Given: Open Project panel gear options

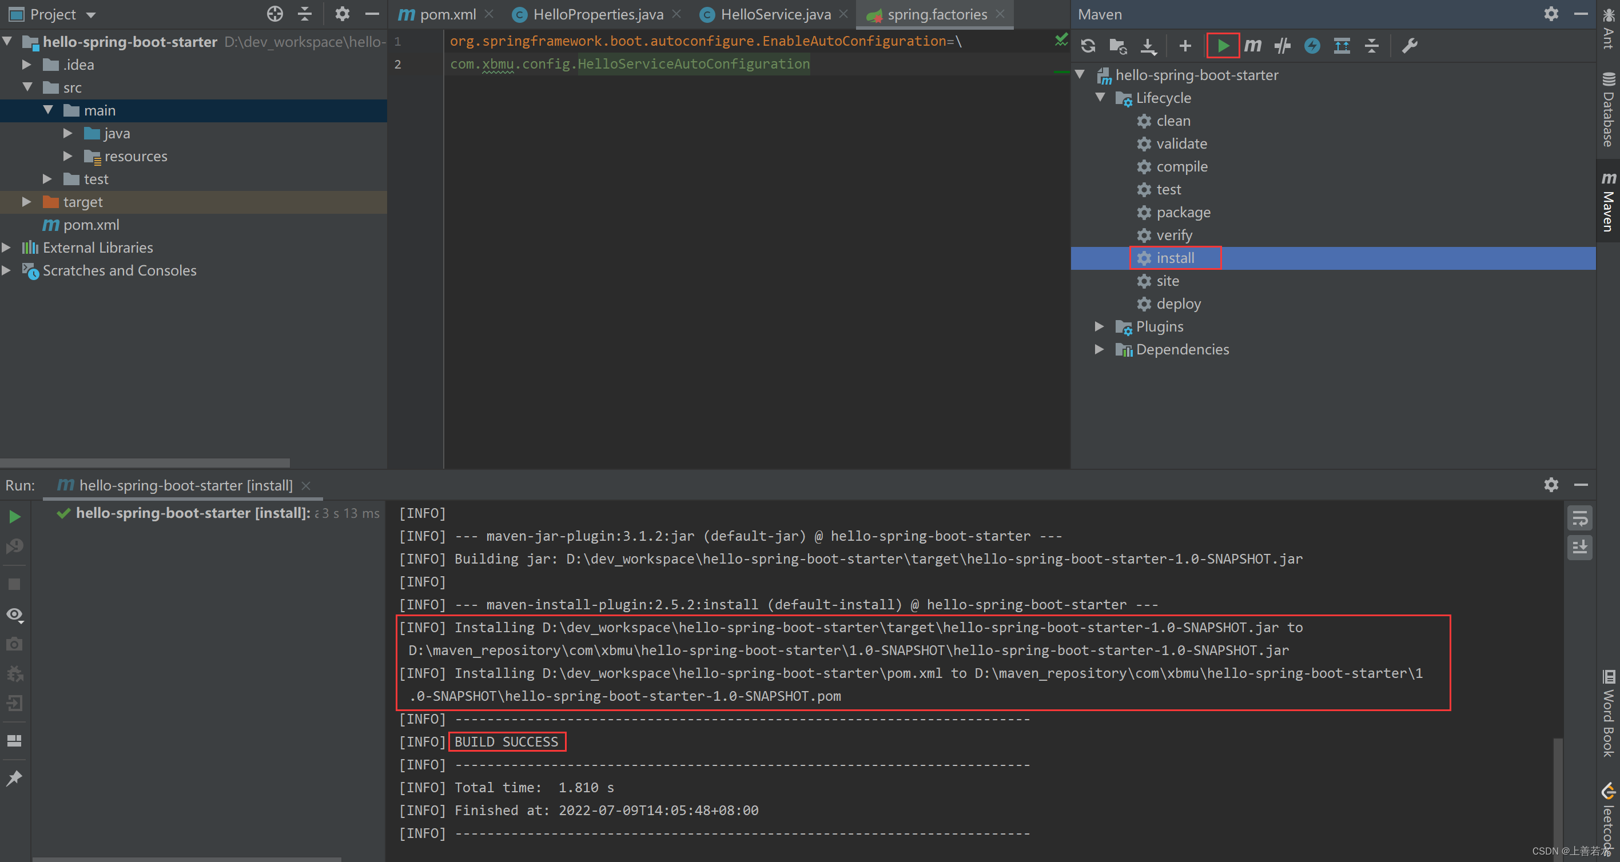Looking at the screenshot, I should click(342, 14).
